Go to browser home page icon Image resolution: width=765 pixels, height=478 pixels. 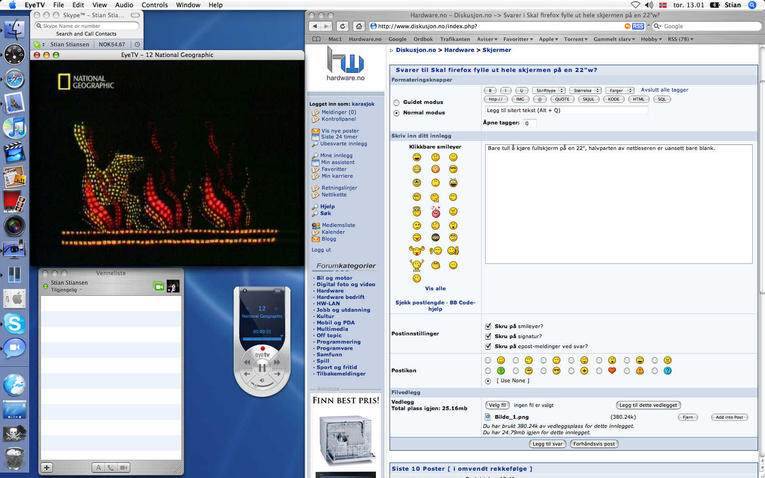click(359, 26)
